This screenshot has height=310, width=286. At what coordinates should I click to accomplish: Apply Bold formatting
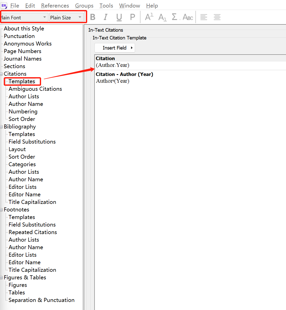93,17
